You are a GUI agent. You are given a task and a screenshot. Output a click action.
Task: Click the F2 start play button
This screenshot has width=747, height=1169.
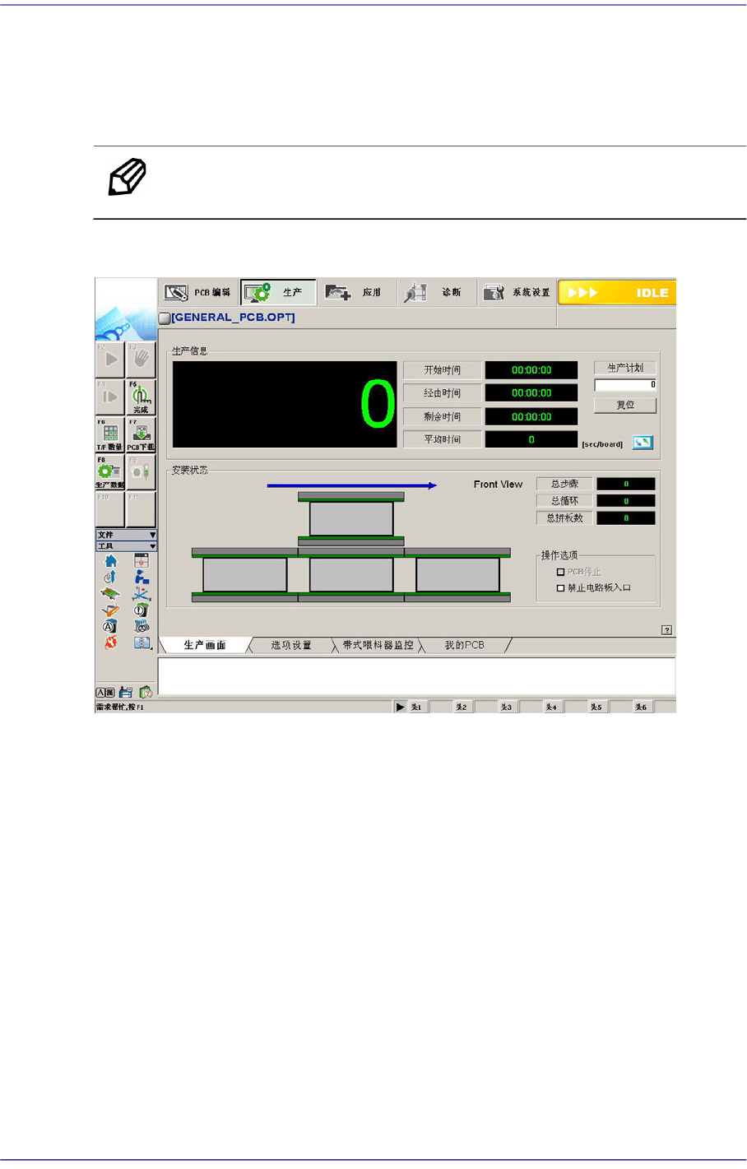[110, 360]
